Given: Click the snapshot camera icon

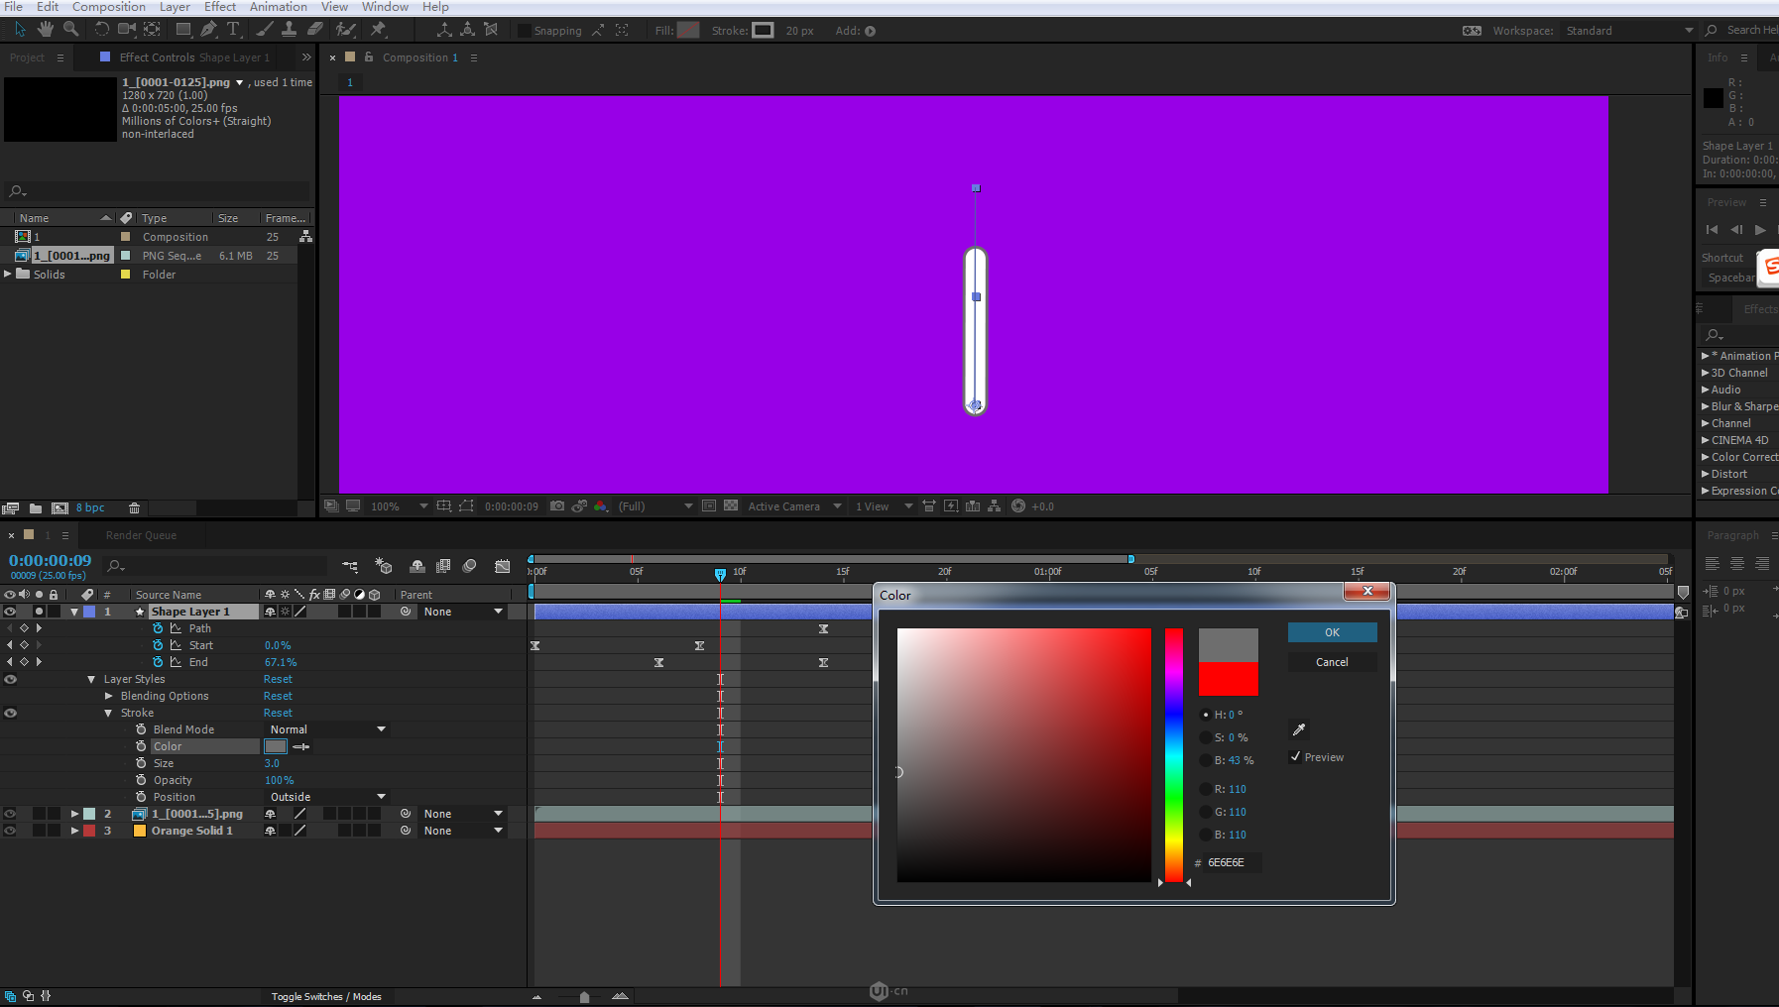Looking at the screenshot, I should 557,506.
